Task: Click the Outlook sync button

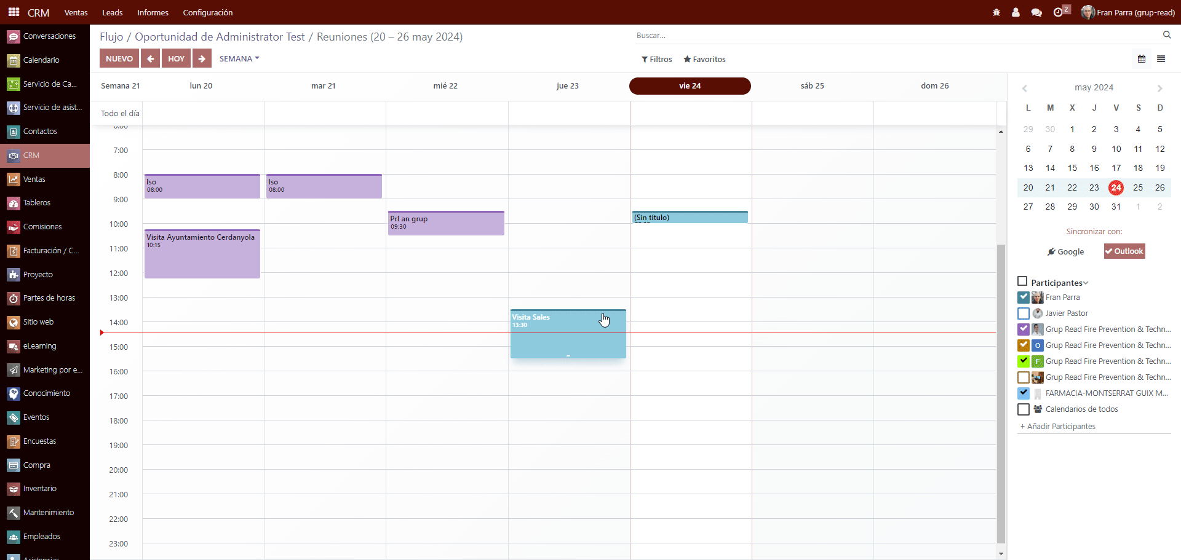Action: click(x=1124, y=251)
